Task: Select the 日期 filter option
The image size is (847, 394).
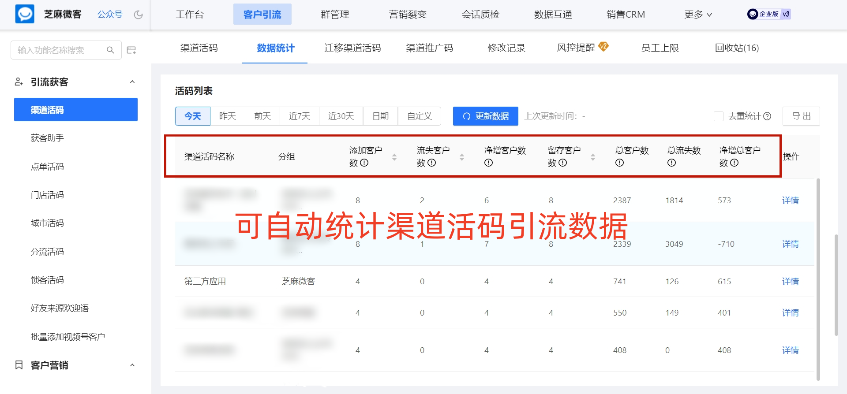Action: [381, 116]
